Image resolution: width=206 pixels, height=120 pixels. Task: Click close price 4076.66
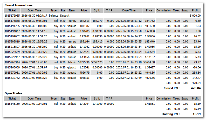point(150,78)
